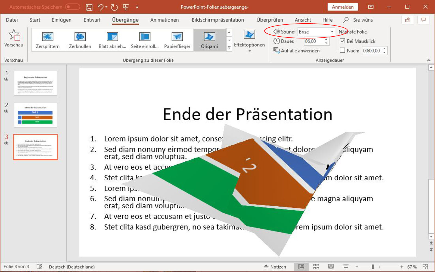Switch to slide sorter view
Viewport: 435px width, 272px height.
coord(316,267)
